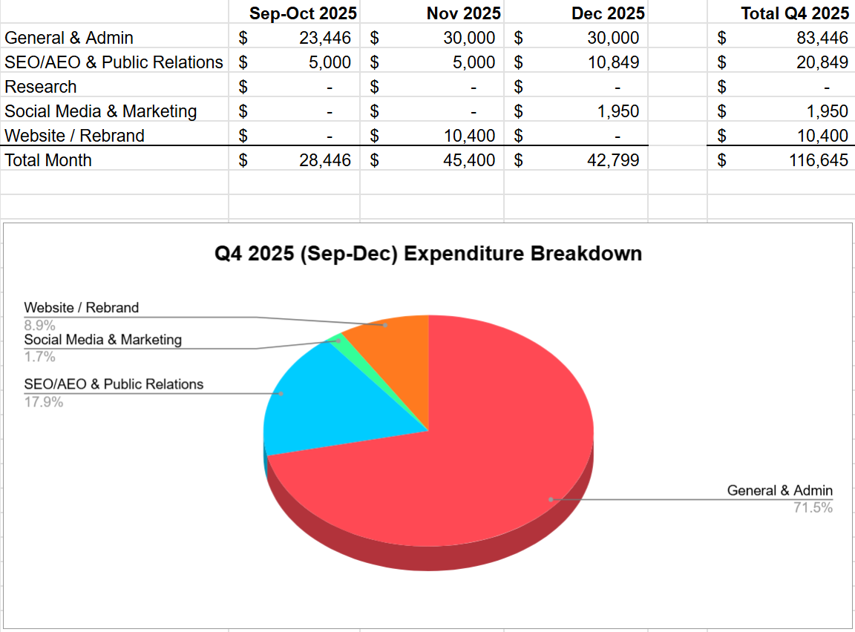
Task: Select the Total Month row label
Action: click(x=48, y=160)
